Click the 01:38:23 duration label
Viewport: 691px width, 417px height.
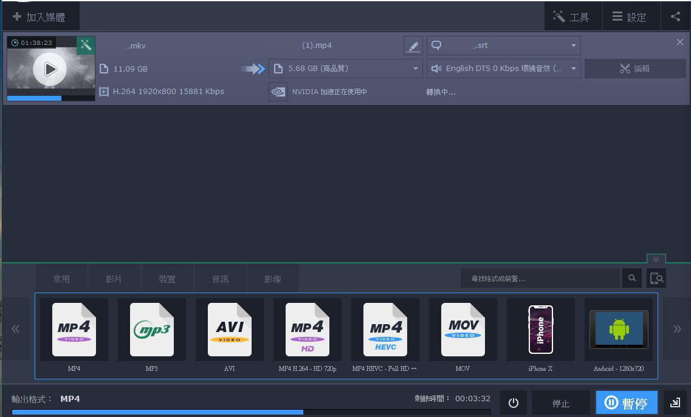click(x=31, y=42)
